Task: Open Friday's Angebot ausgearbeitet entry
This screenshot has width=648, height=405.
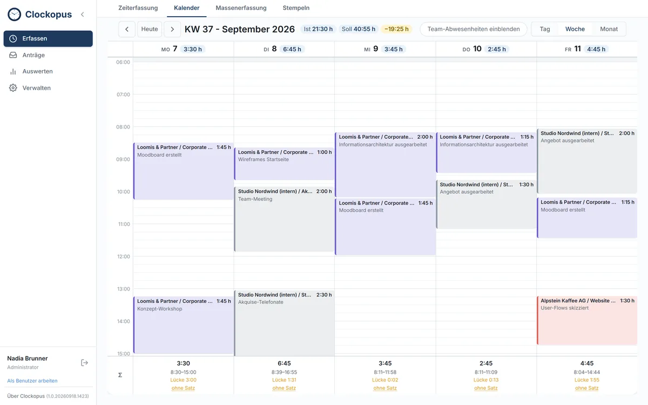Action: [x=587, y=161]
